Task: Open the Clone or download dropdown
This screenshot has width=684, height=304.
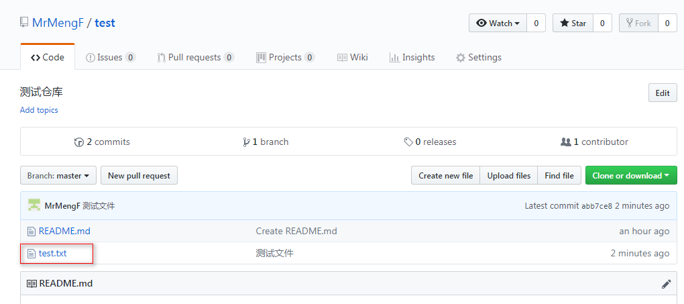Action: click(x=630, y=176)
